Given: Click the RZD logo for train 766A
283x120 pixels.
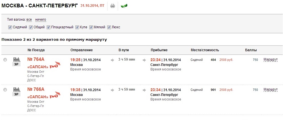Looking at the screenshot, I should pyautogui.click(x=55, y=95).
